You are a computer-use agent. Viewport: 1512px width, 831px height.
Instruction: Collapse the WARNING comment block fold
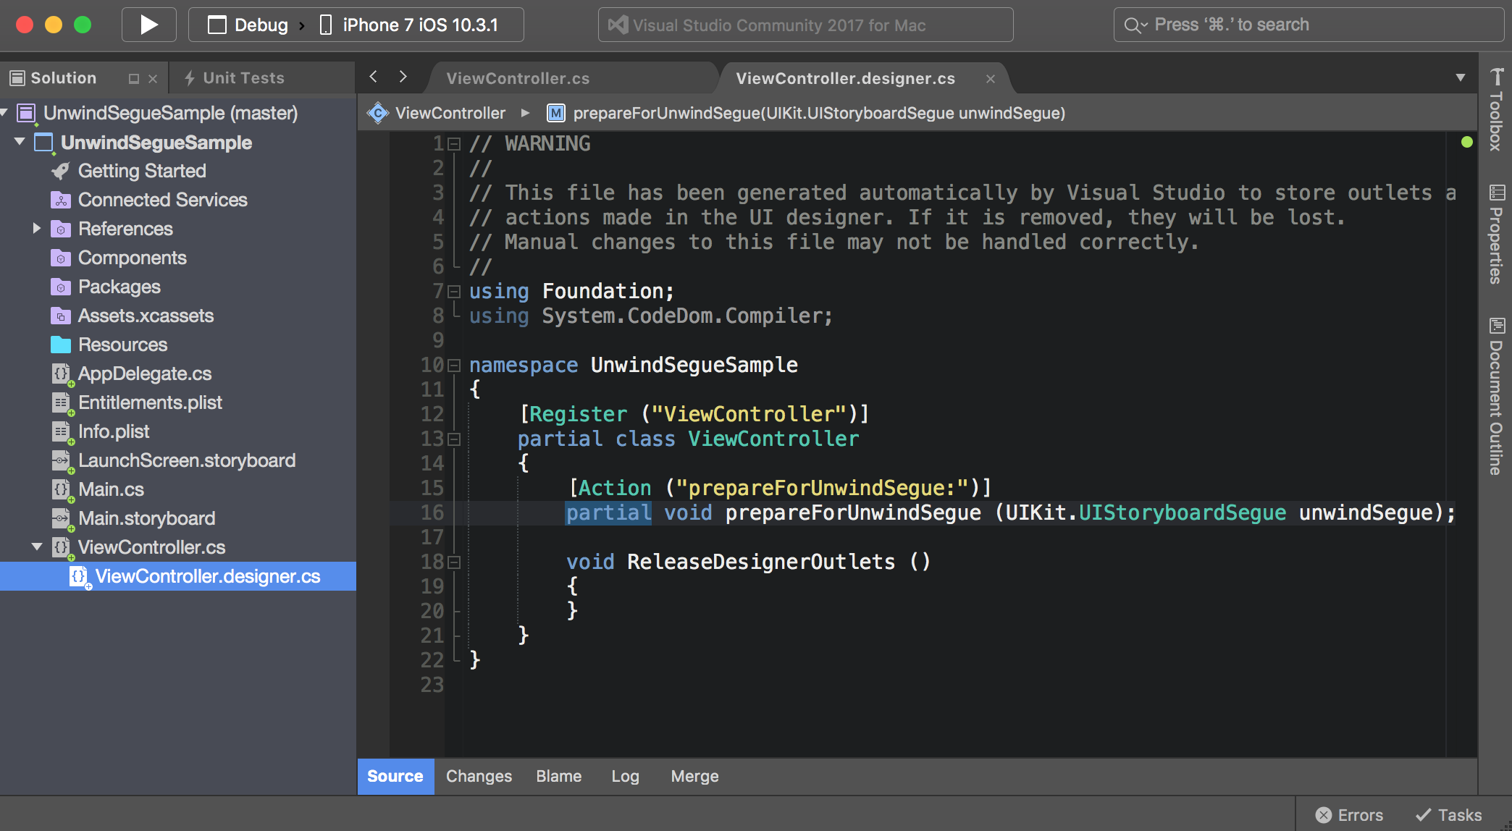454,144
